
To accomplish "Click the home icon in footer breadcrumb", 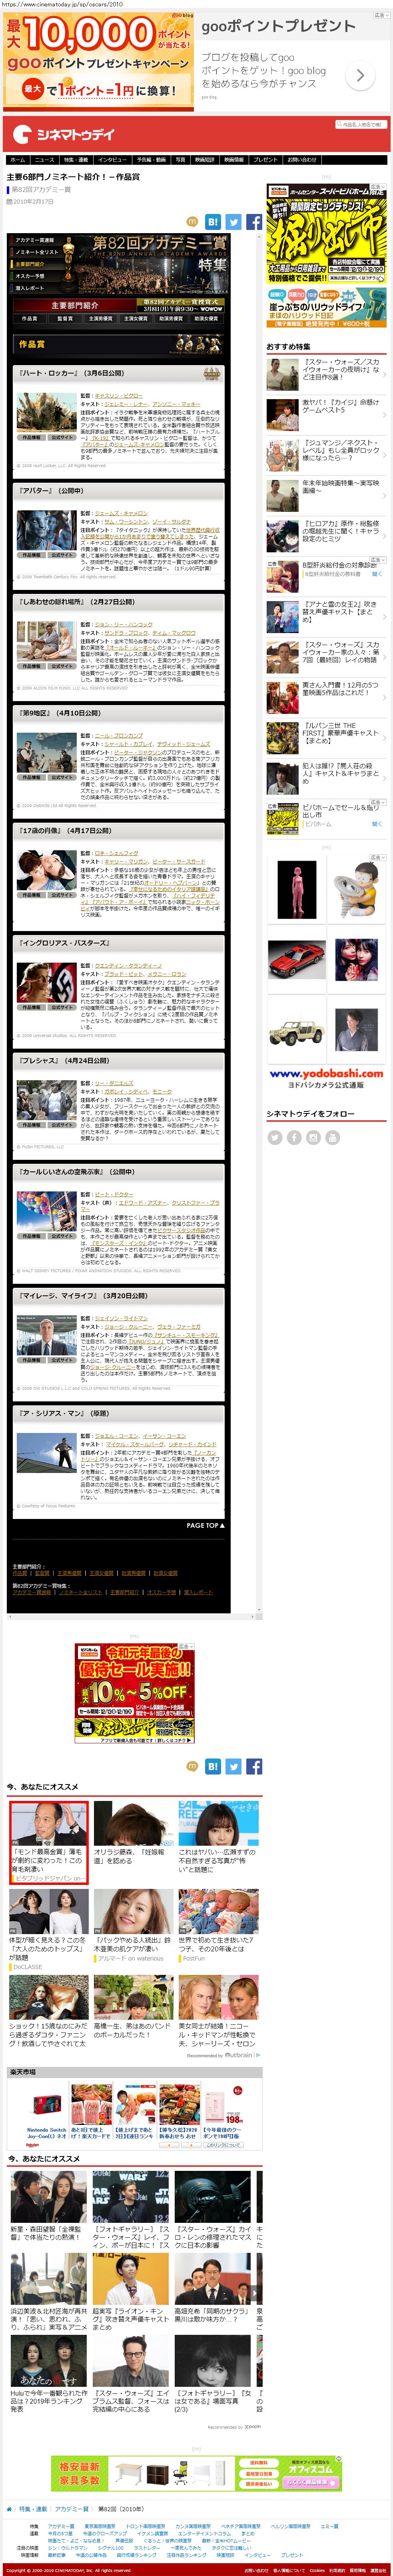I will tap(10, 2509).
